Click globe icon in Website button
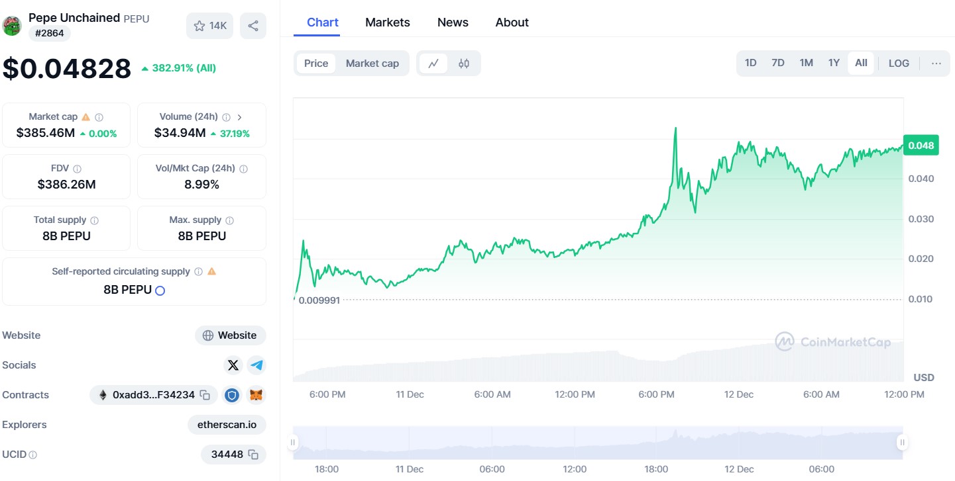 (x=208, y=335)
